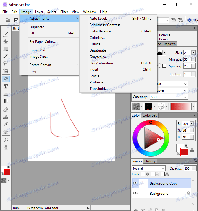This screenshot has height=211, width=198.
Task: Select the Background Copy layer thumbnail
Action: click(143, 183)
